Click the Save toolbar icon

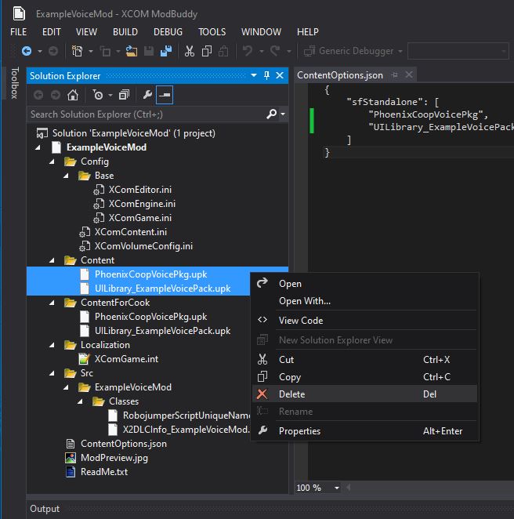coord(149,51)
